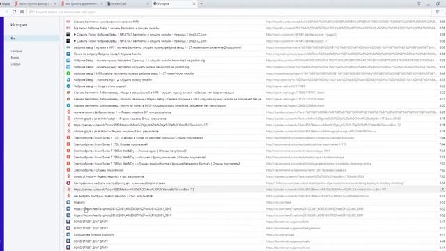Show older history via Старые
This screenshot has height=251, width=446.
click(15, 64)
